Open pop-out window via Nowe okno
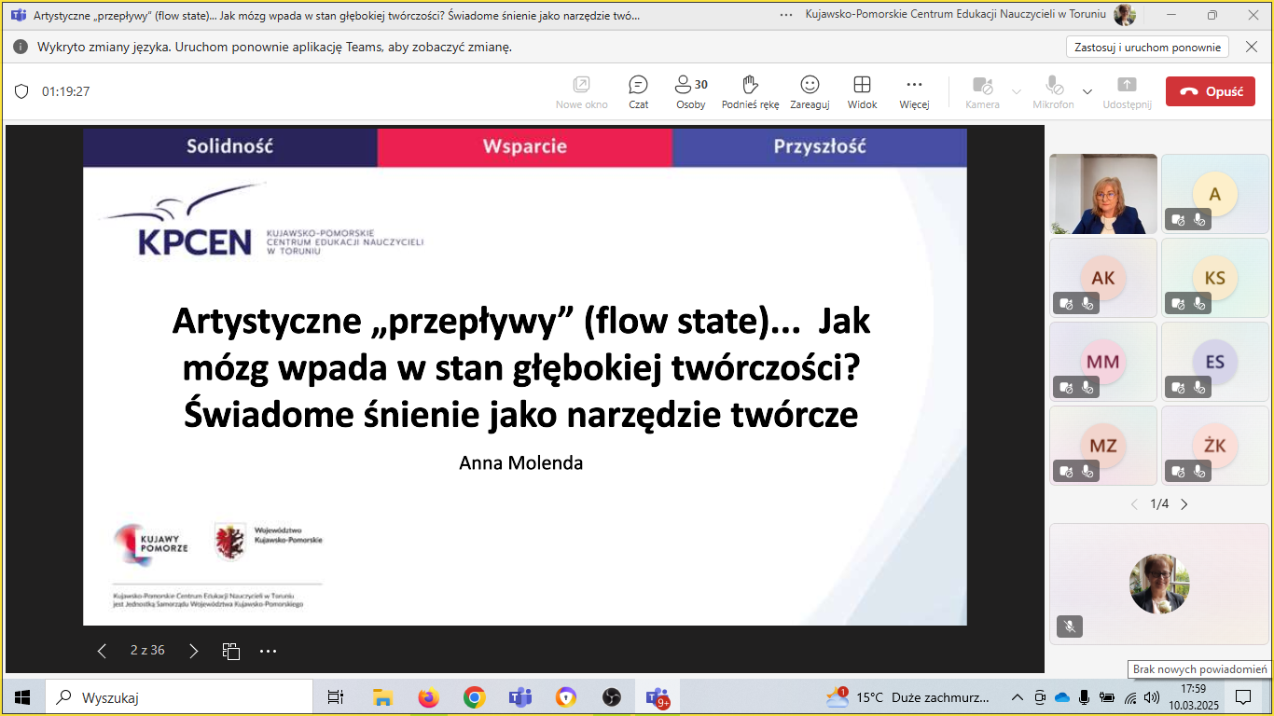 [x=581, y=91]
